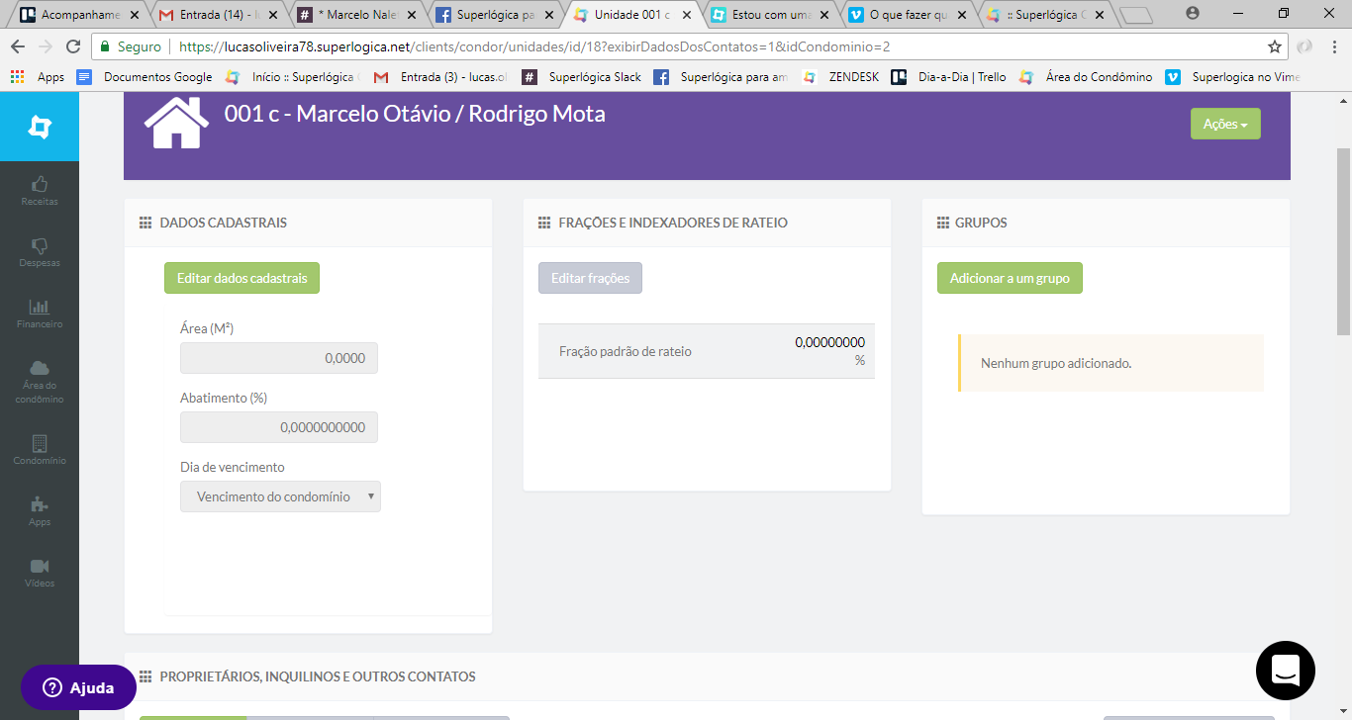Viewport: 1352px width, 720px height.
Task: Click the Área (M²) input field
Action: (x=279, y=358)
